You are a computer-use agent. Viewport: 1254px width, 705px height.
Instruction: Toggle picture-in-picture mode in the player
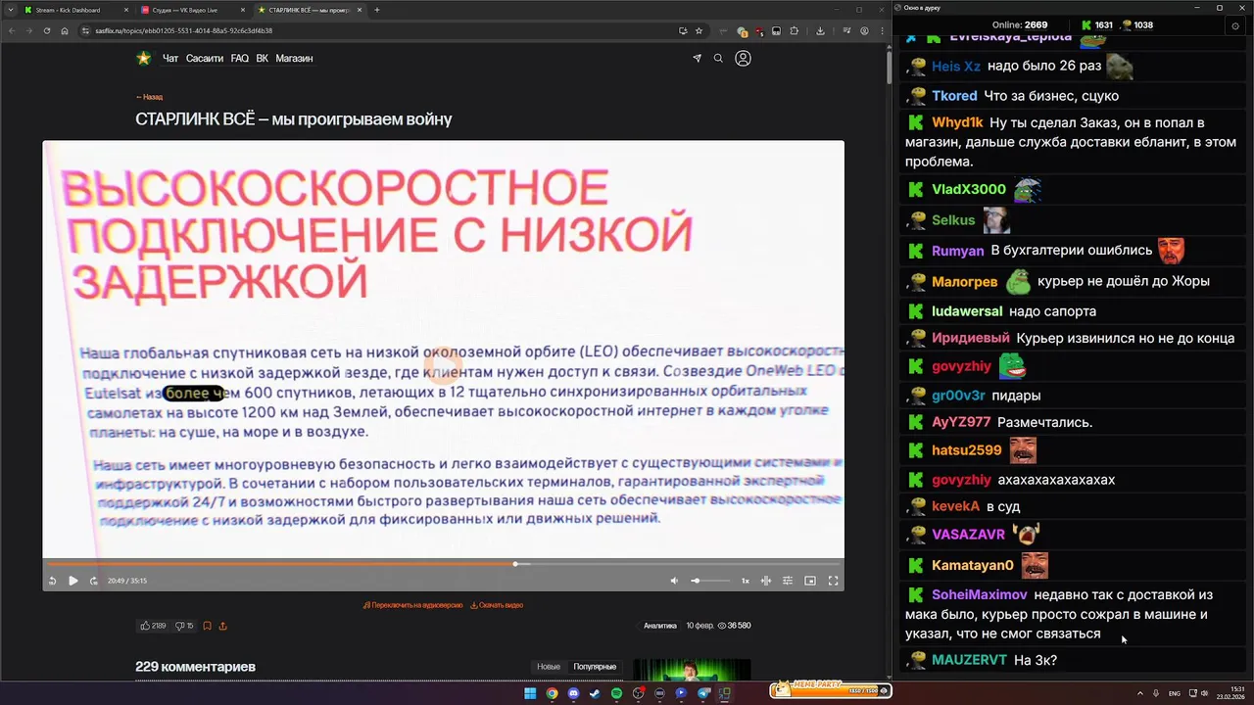(x=810, y=581)
